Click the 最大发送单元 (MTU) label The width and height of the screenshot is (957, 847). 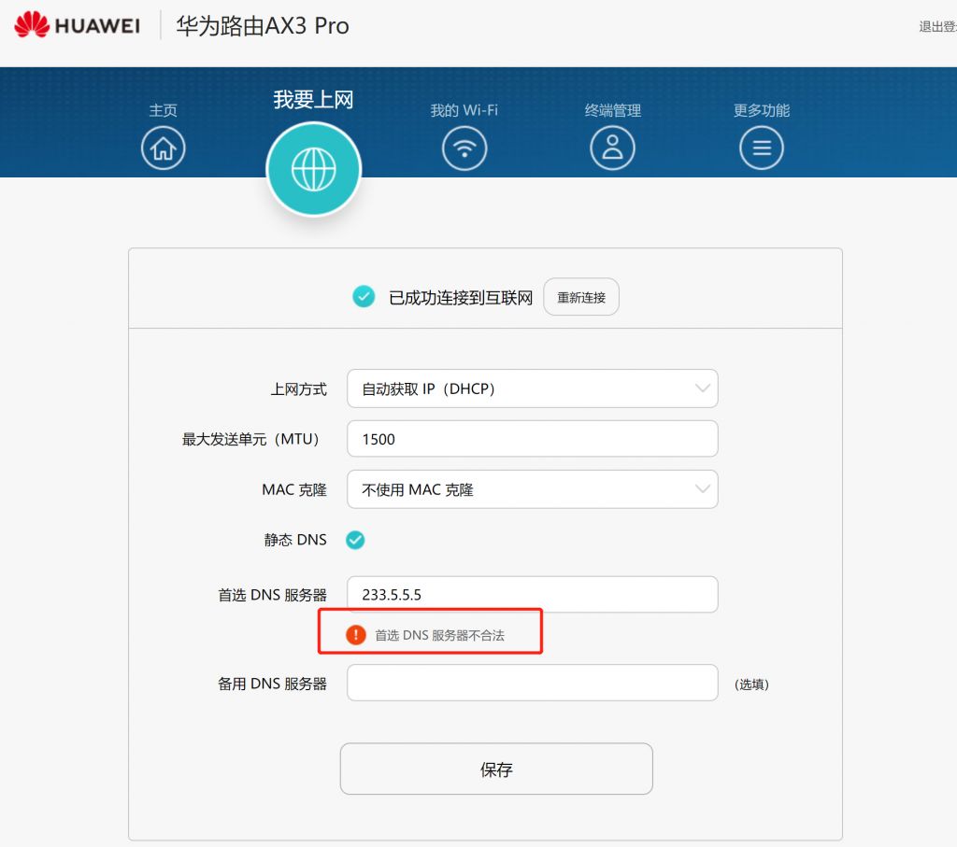pos(250,439)
